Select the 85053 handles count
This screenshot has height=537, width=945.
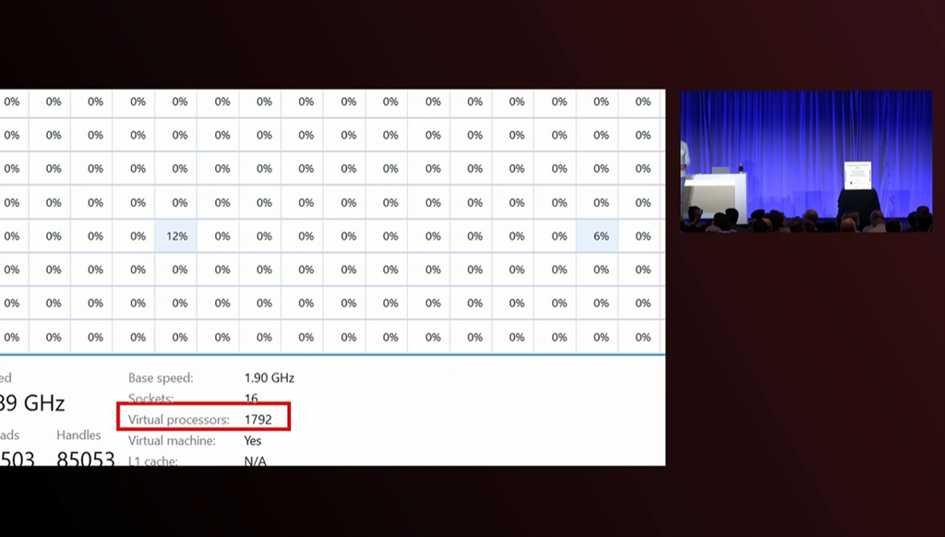tap(86, 459)
